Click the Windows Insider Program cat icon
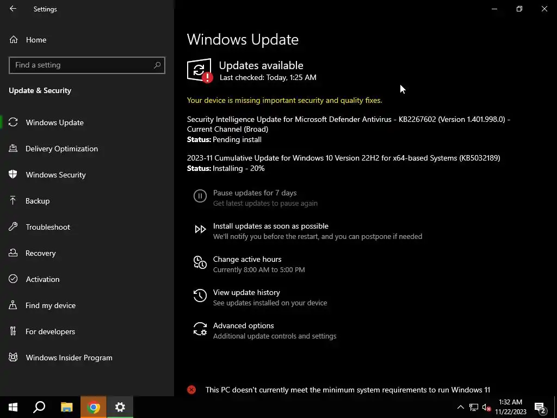 click(13, 357)
